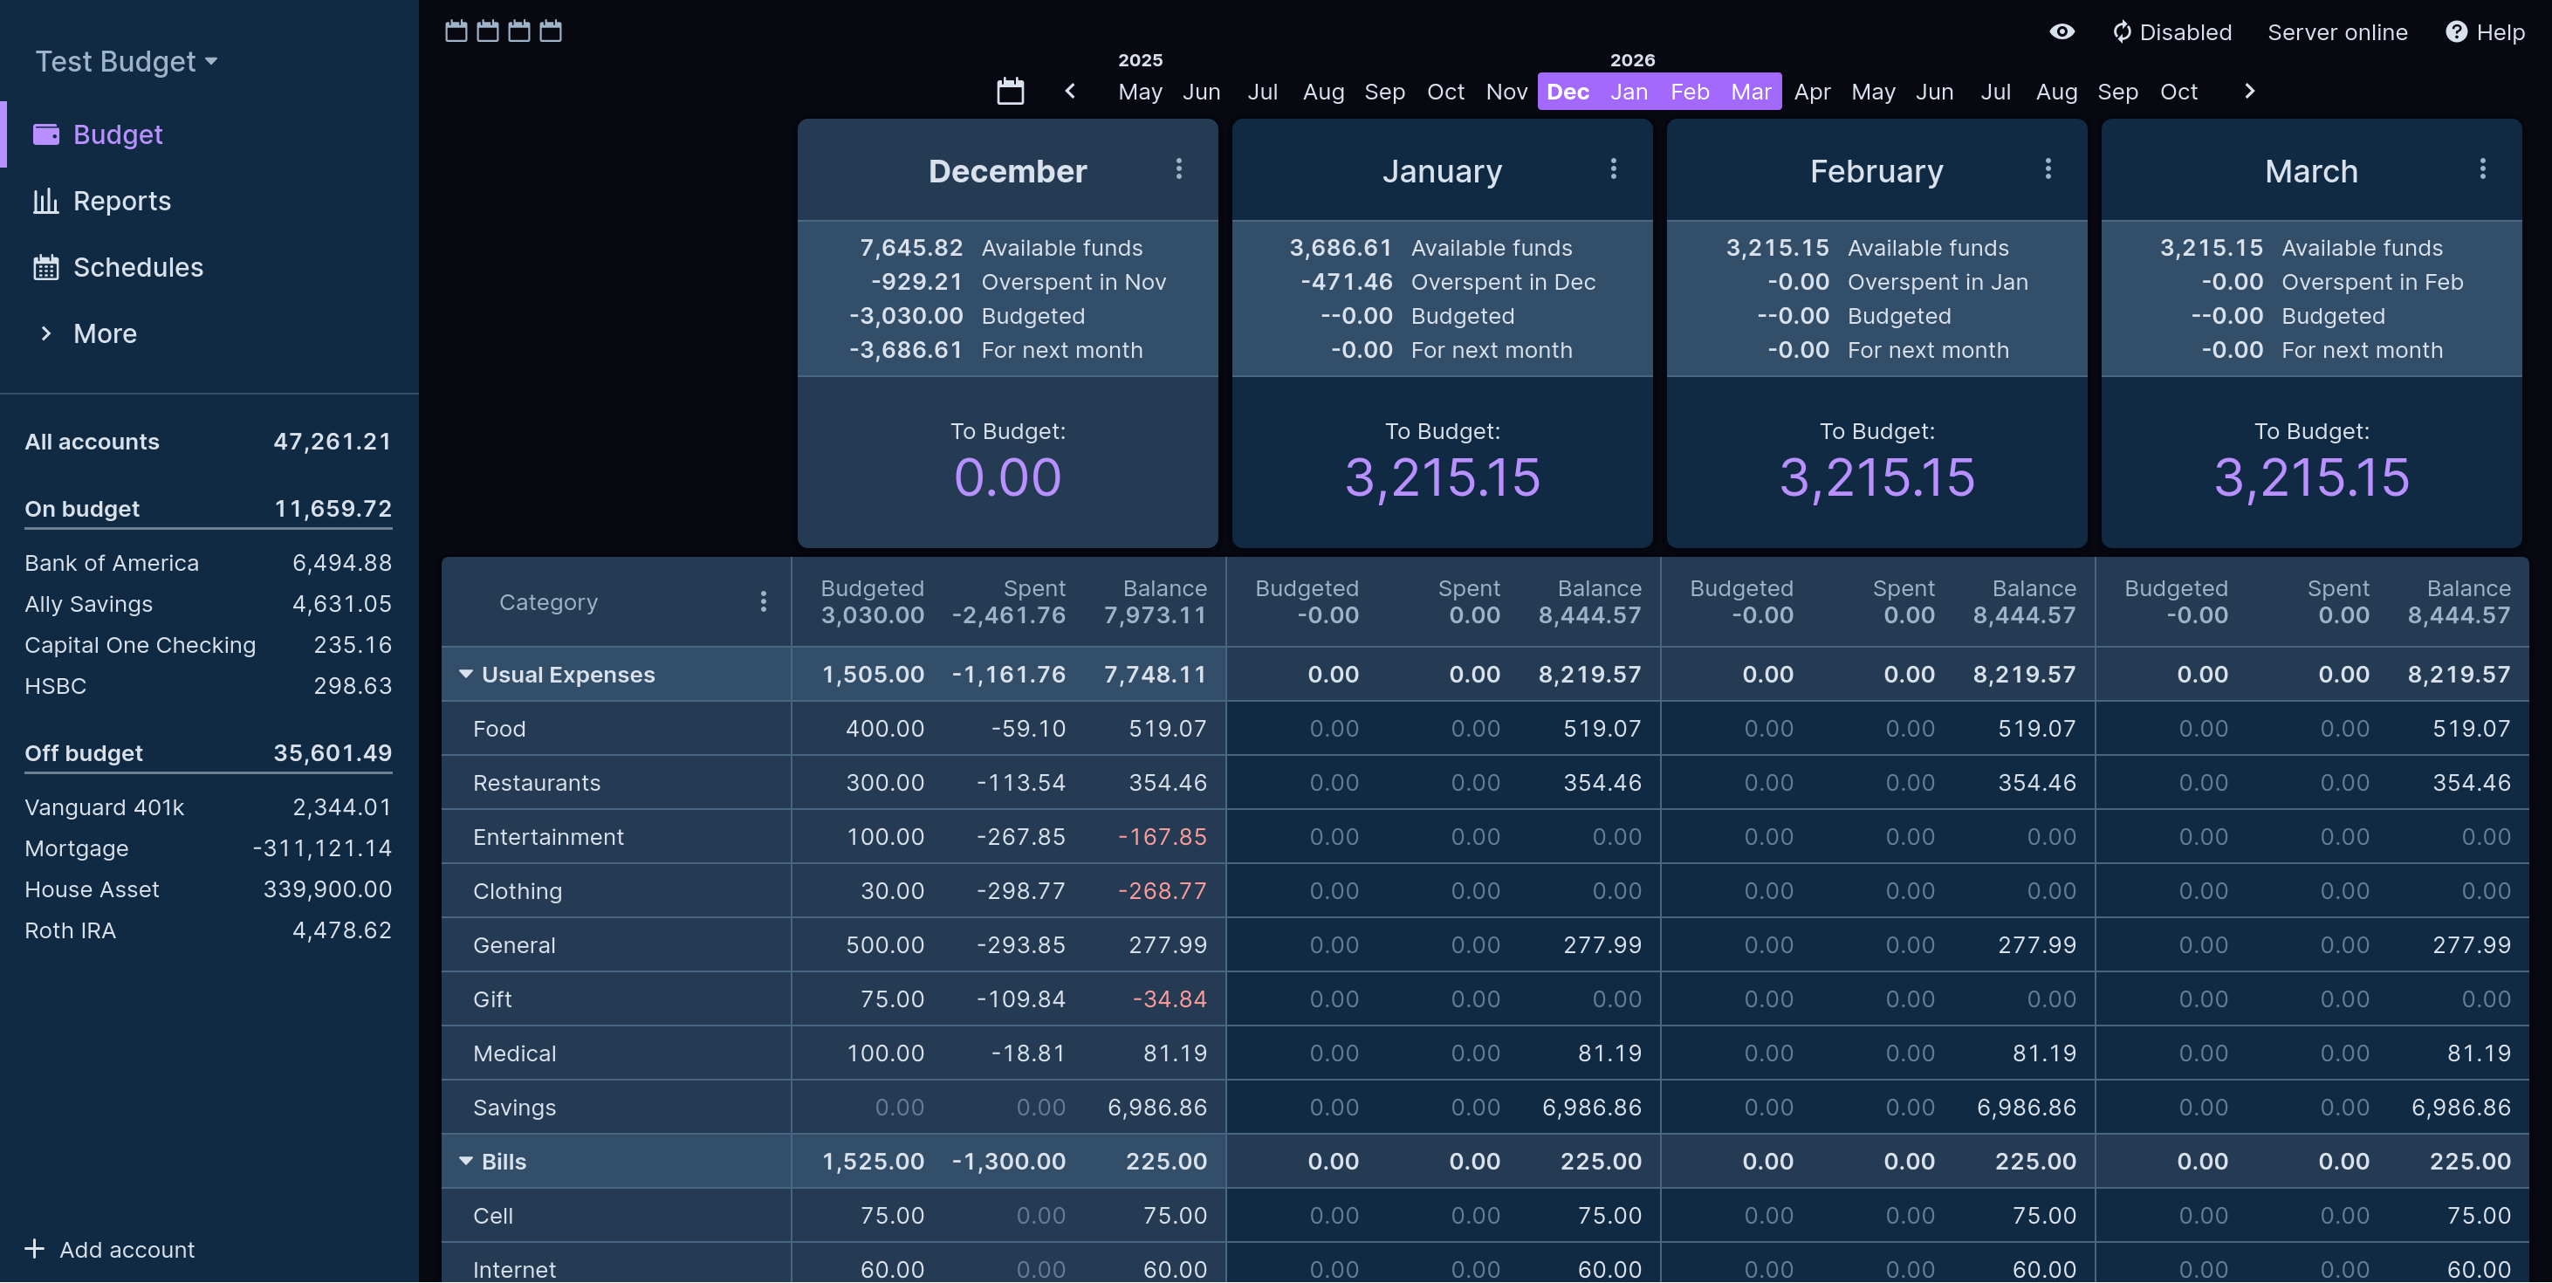Collapse the Bills category group

point(465,1160)
